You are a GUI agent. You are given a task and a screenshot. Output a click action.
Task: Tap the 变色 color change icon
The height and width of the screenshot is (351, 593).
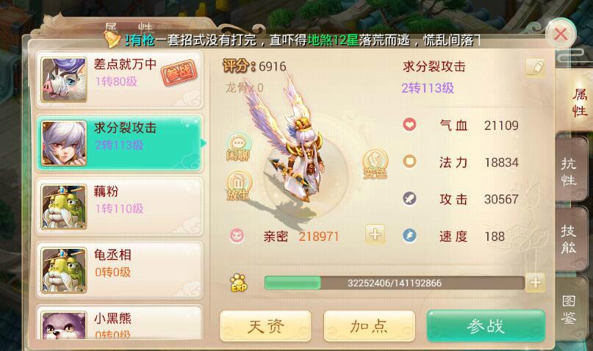click(x=375, y=164)
